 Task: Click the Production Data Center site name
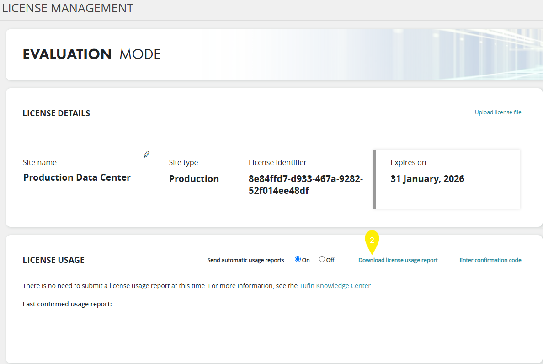(x=77, y=177)
